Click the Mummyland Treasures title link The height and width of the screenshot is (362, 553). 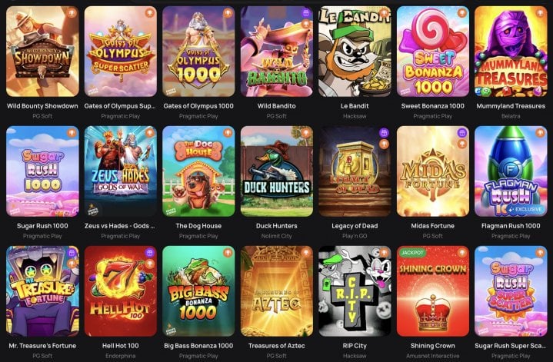511,106
